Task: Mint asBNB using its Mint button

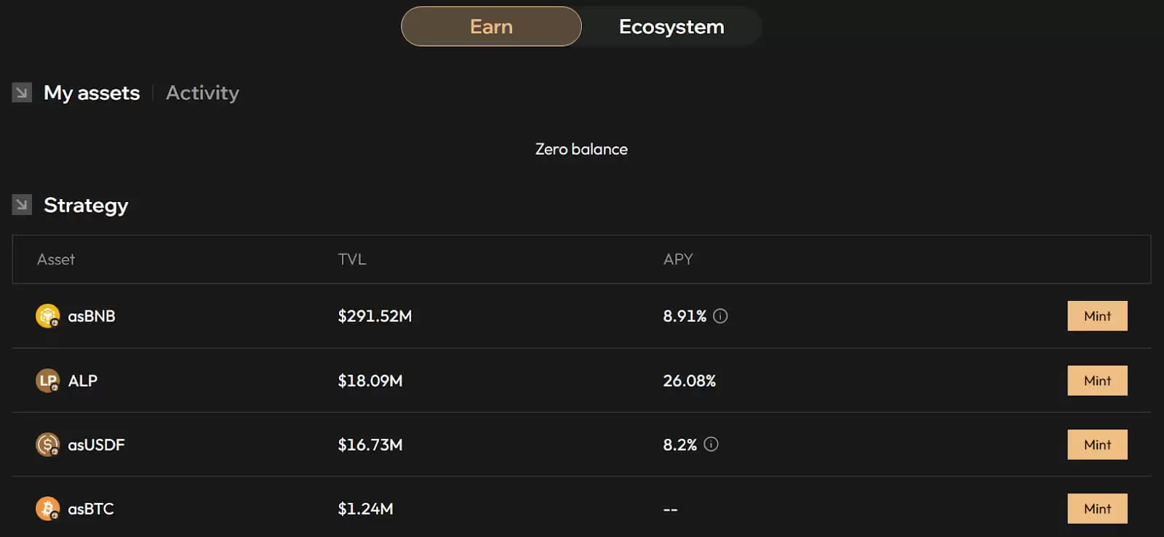Action: 1096,316
